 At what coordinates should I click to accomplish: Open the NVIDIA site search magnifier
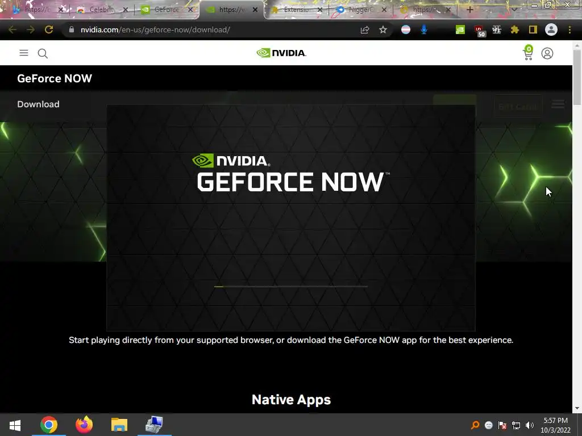point(43,53)
